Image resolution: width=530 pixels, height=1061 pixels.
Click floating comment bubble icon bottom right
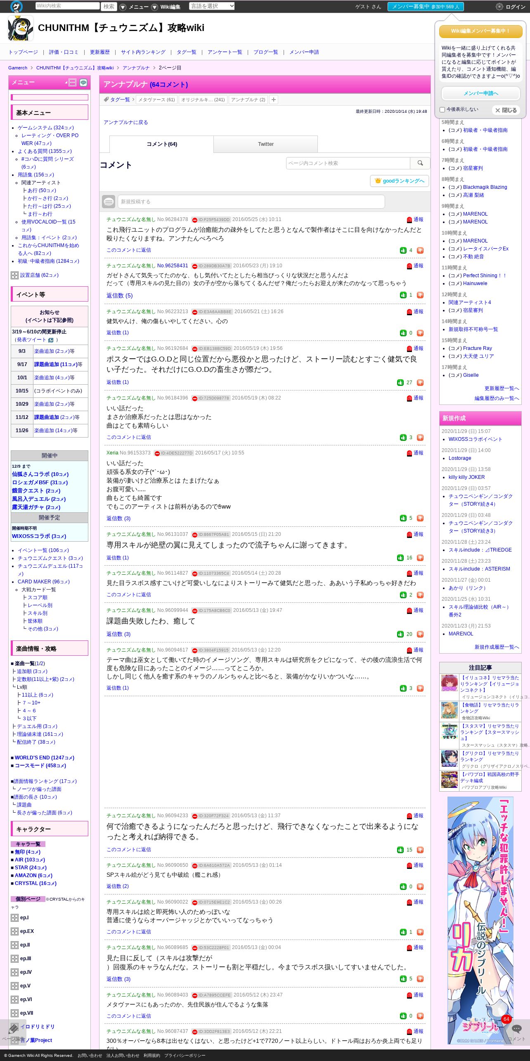click(516, 1028)
